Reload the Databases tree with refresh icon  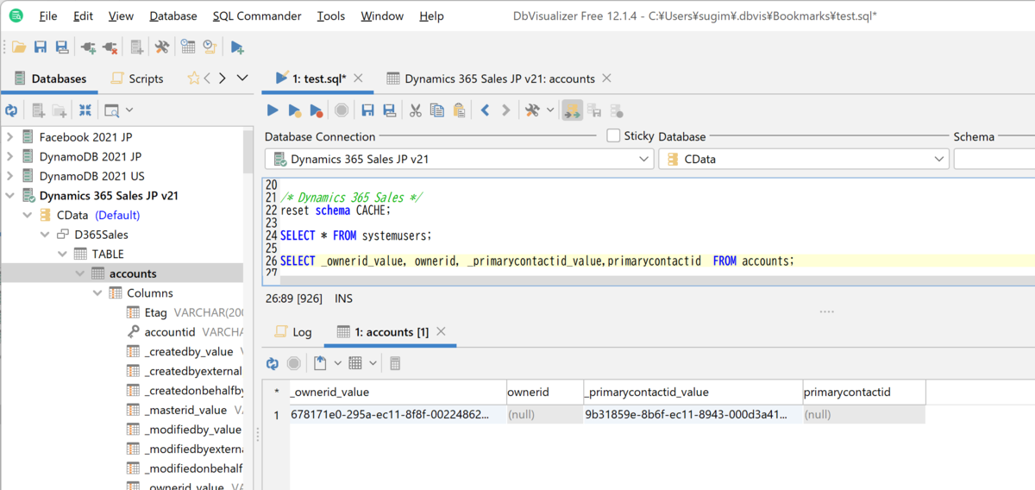tap(11, 110)
